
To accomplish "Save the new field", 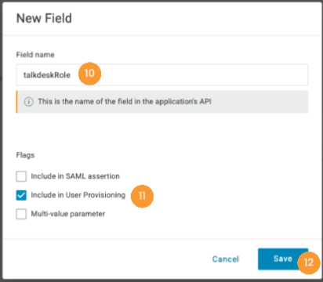I will click(x=283, y=258).
